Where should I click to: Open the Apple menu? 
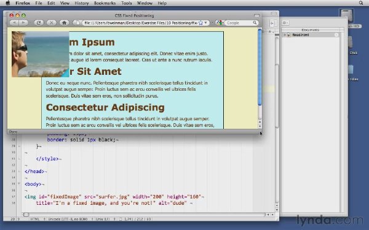pyautogui.click(x=8, y=3)
